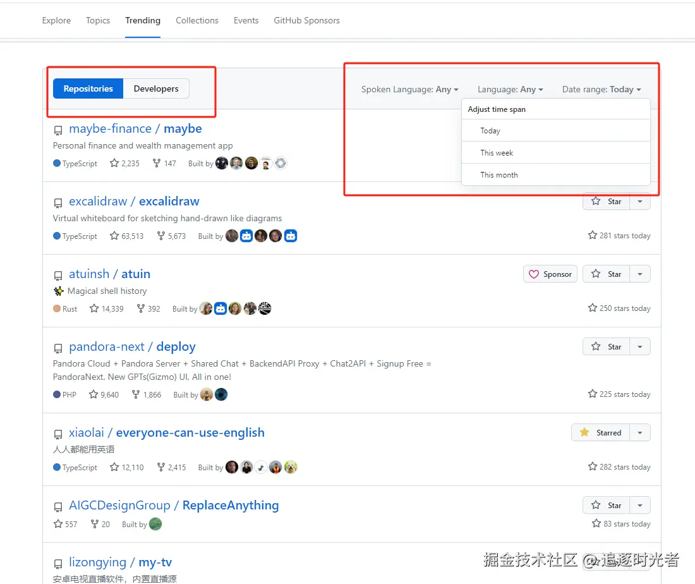Screen dimensions: 695x584
Task: Choose This month time span
Action: (x=556, y=174)
